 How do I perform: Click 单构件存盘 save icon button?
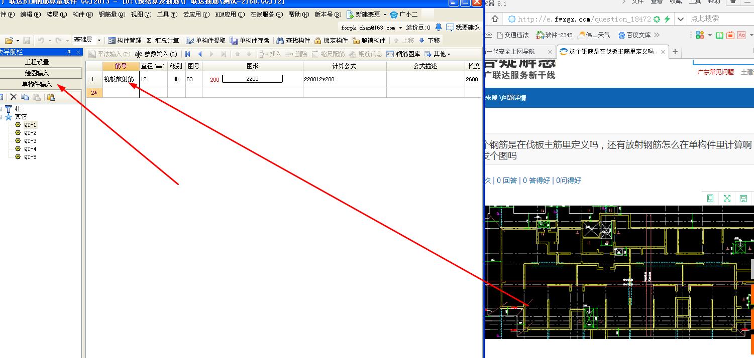(x=250, y=40)
